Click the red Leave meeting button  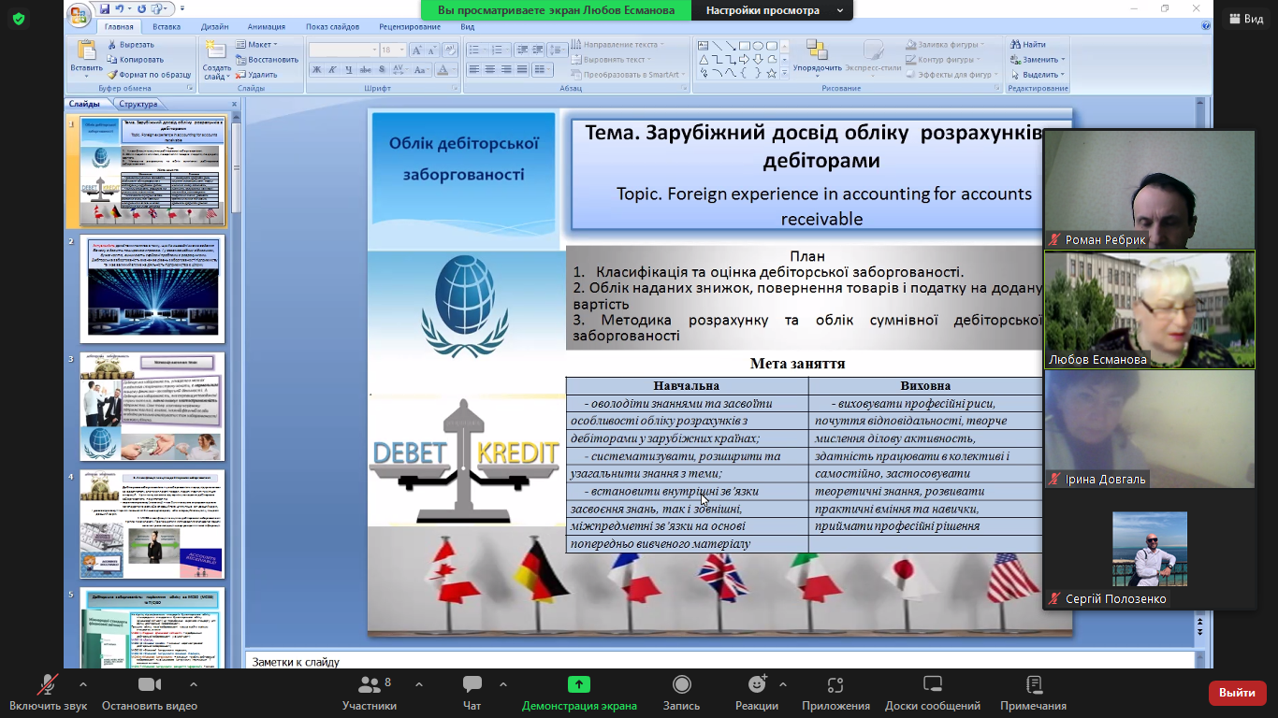(1237, 693)
